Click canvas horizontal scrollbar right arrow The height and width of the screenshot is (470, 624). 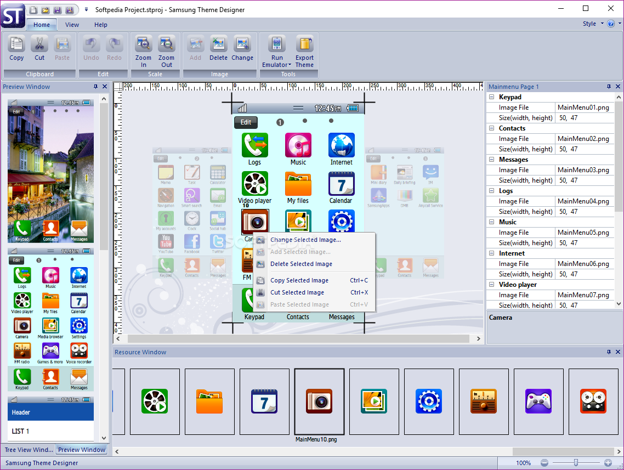click(478, 339)
